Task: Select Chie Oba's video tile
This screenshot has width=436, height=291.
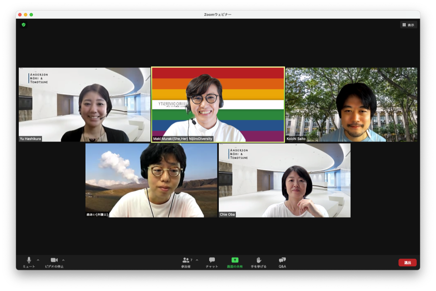Action: (x=284, y=180)
